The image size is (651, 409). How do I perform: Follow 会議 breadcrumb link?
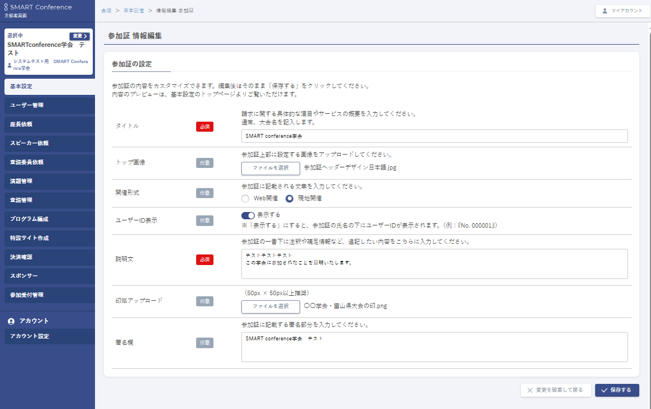point(106,11)
